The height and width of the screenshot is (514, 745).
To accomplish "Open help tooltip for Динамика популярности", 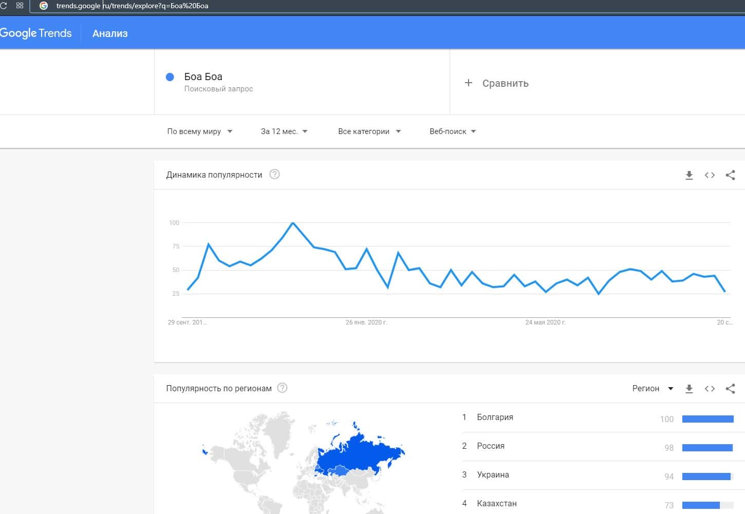I will coord(275,175).
